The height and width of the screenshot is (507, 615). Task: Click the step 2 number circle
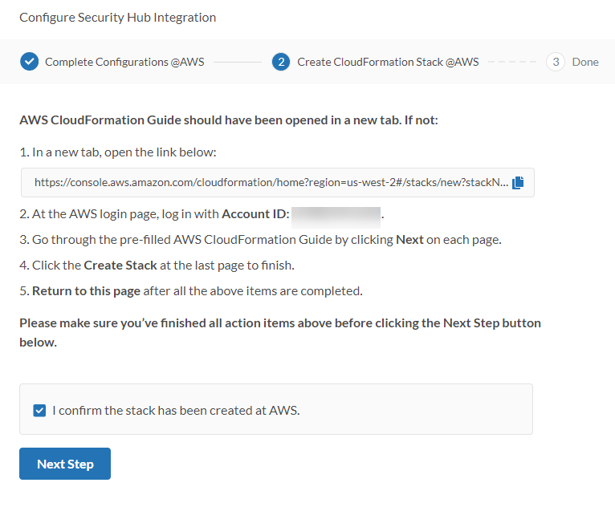[280, 62]
